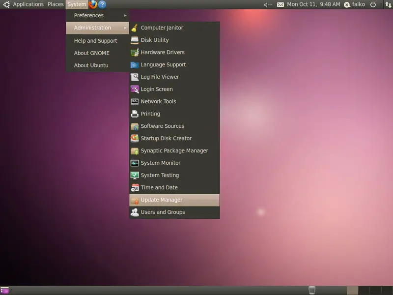Select the Users and Groups label
The height and width of the screenshot is (295, 393).
[x=163, y=212]
